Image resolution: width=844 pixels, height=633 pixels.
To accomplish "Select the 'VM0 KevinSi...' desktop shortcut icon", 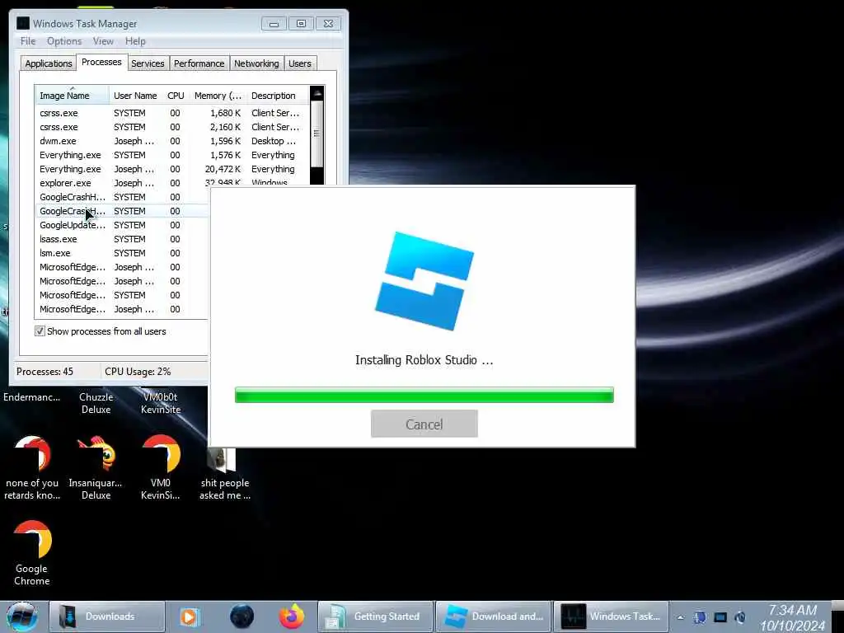I will point(161,467).
